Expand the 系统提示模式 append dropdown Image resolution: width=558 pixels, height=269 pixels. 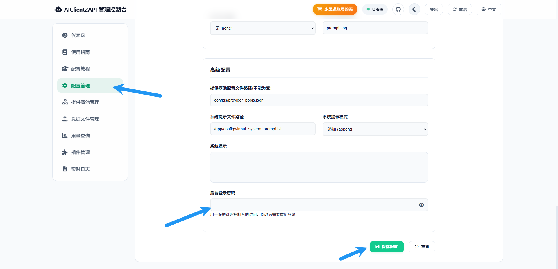[375, 129]
